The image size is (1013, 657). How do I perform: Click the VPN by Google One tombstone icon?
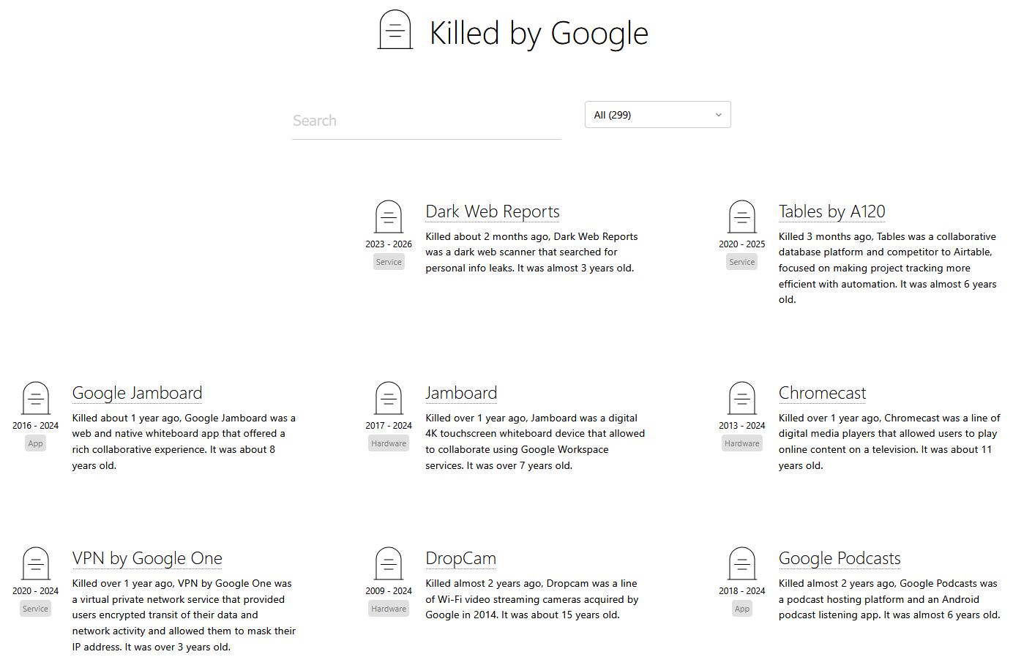[x=35, y=564]
